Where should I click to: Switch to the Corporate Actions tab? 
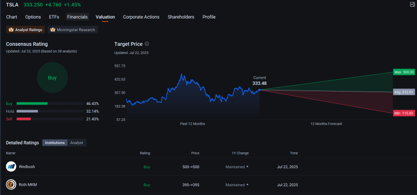pyautogui.click(x=141, y=17)
